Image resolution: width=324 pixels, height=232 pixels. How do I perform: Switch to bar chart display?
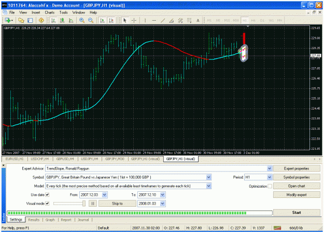point(53,20)
